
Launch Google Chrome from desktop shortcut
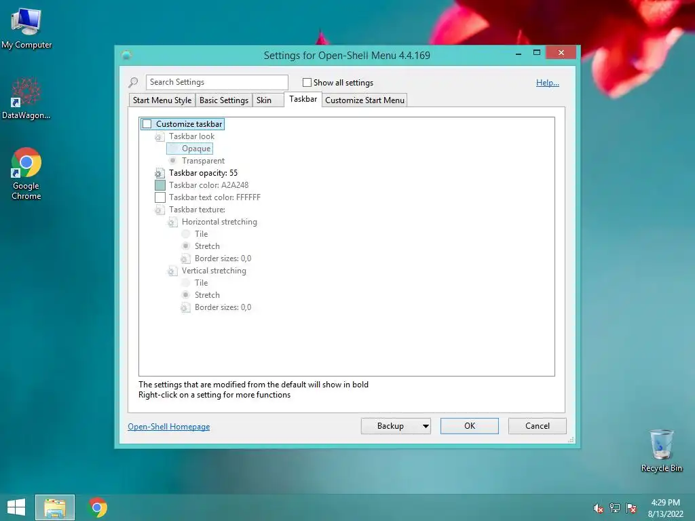(26, 173)
